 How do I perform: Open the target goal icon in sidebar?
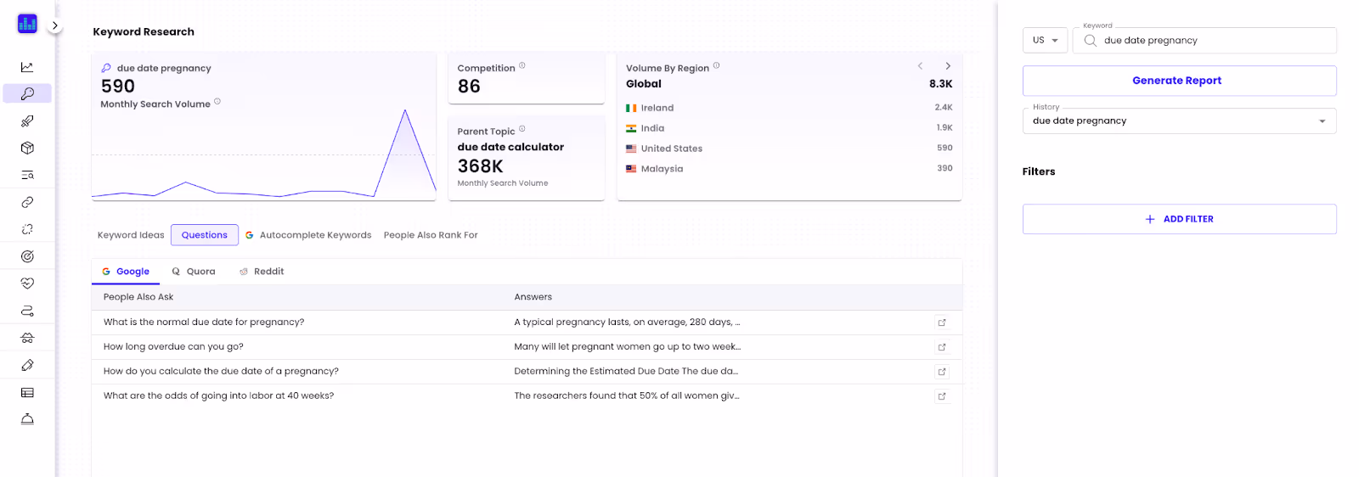27,256
